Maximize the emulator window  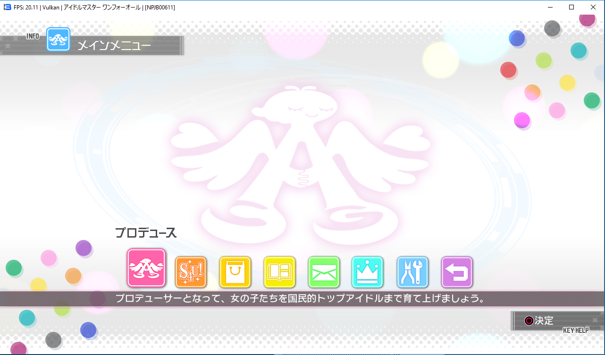[x=571, y=7]
